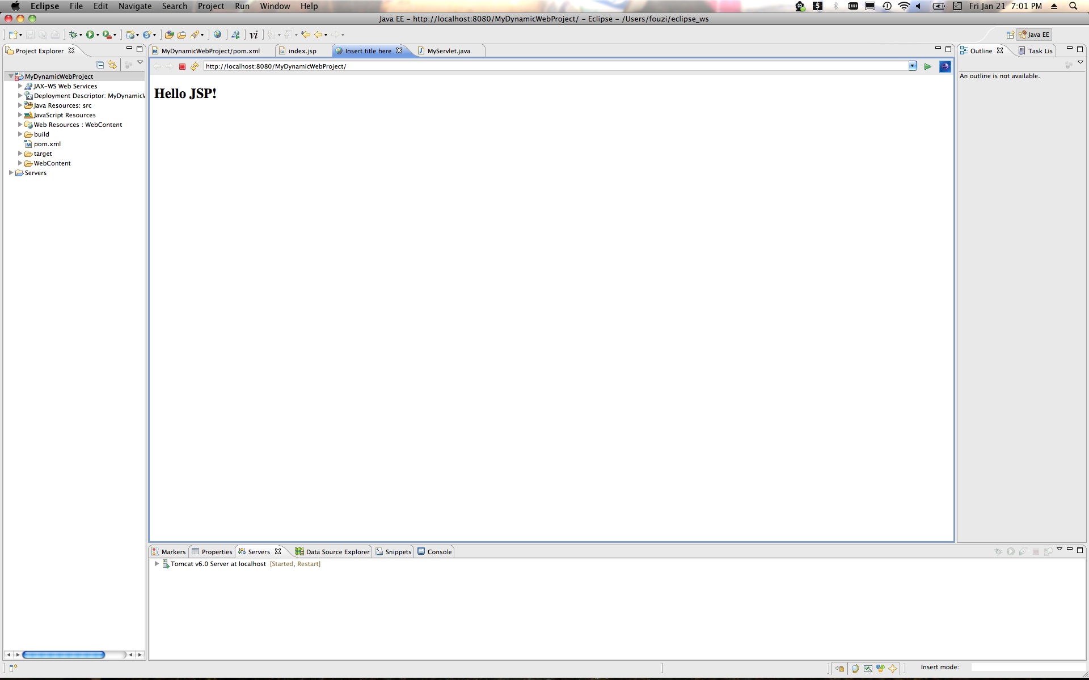
Task: Open the Spotlight search icon in menu bar
Action: point(1073,6)
